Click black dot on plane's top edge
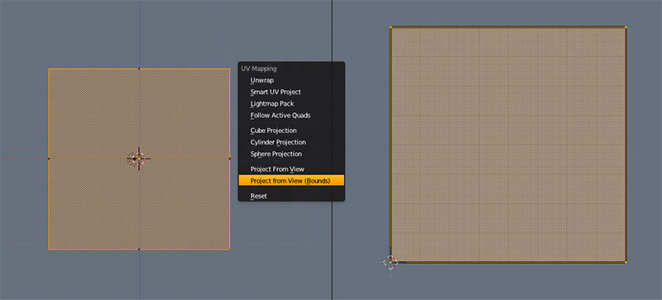The image size is (662, 300). (x=139, y=69)
